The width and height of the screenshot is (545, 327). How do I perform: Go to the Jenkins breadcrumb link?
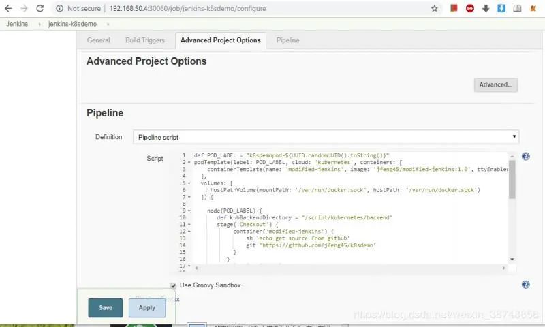tap(17, 24)
